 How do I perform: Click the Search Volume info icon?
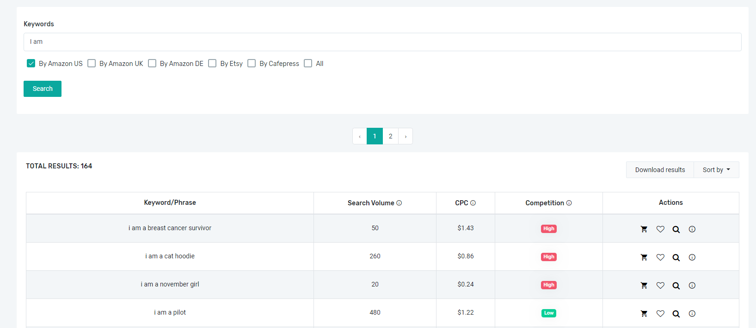(x=399, y=203)
